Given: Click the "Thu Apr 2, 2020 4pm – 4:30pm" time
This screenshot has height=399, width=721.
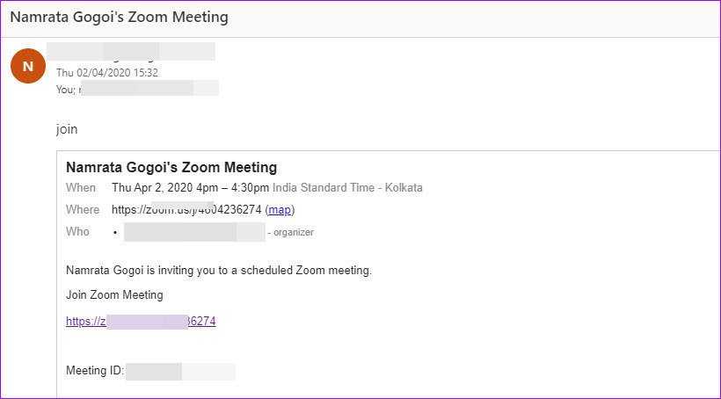Looking at the screenshot, I should pyautogui.click(x=190, y=188).
